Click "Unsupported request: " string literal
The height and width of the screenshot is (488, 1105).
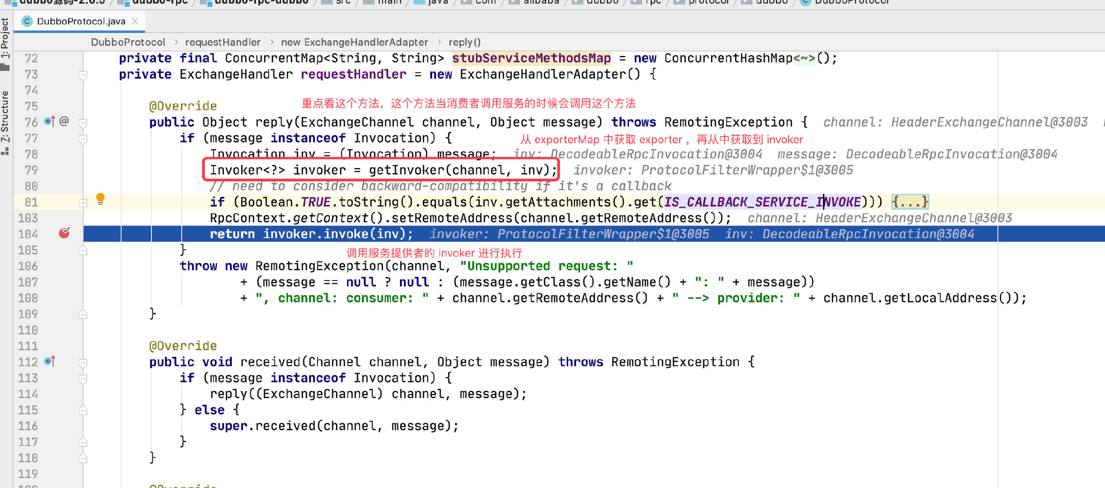[547, 266]
